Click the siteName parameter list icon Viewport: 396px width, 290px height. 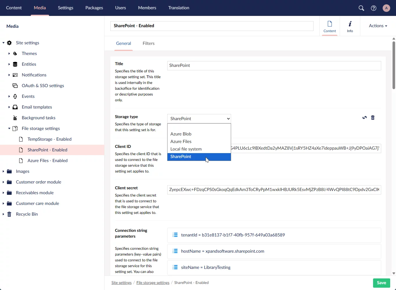tap(175, 267)
